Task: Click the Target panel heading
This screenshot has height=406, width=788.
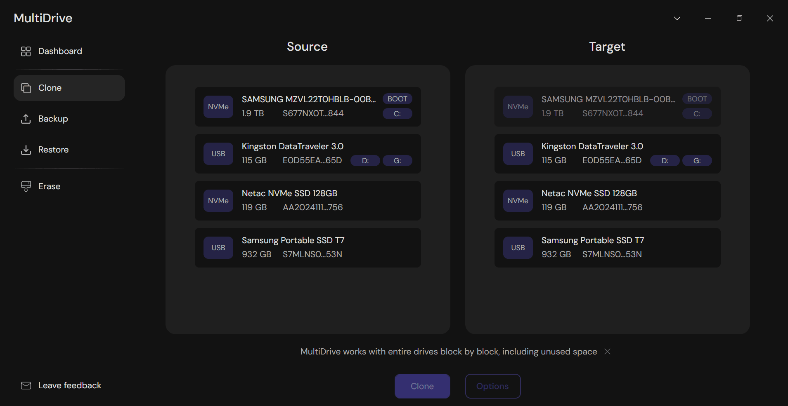Action: coord(607,47)
